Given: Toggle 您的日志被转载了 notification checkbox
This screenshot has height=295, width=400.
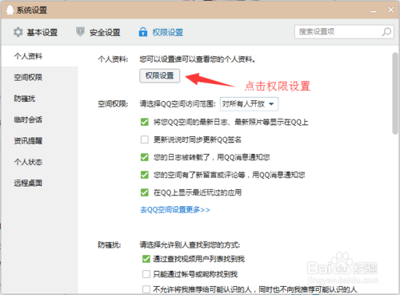Looking at the screenshot, I should coord(145,157).
